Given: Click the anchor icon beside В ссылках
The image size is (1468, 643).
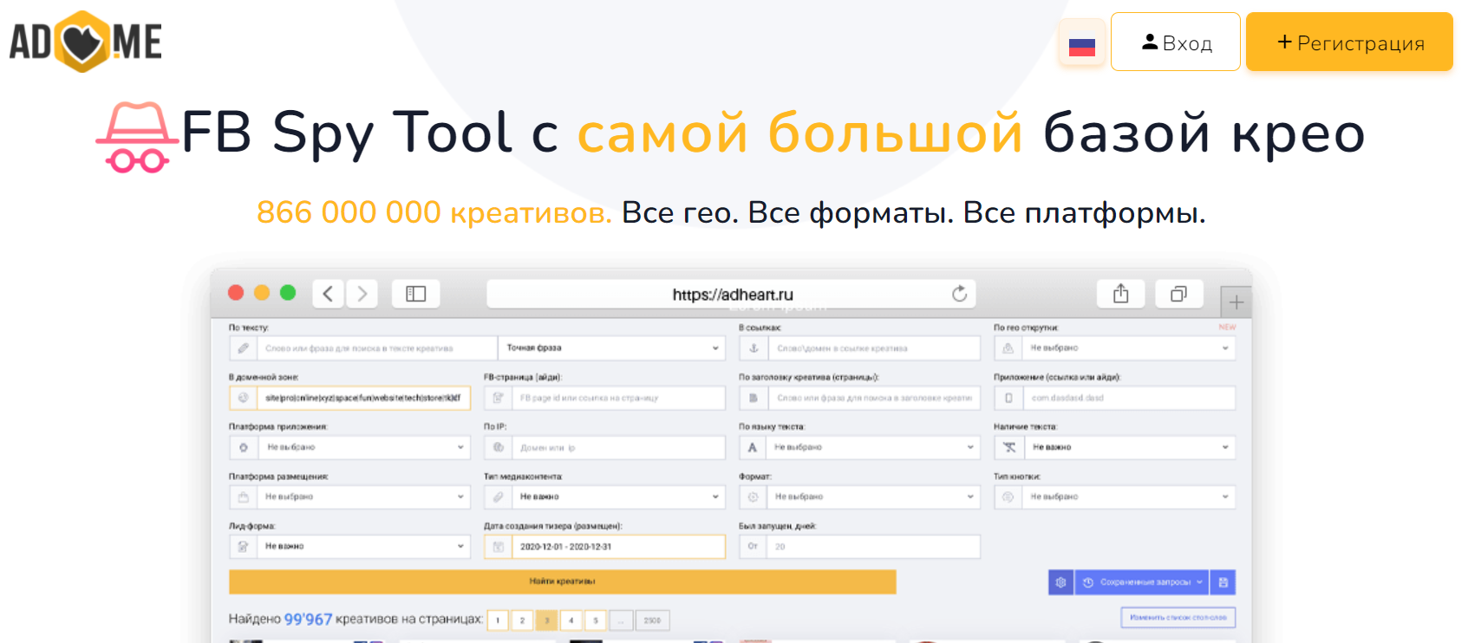Looking at the screenshot, I should click(x=754, y=348).
